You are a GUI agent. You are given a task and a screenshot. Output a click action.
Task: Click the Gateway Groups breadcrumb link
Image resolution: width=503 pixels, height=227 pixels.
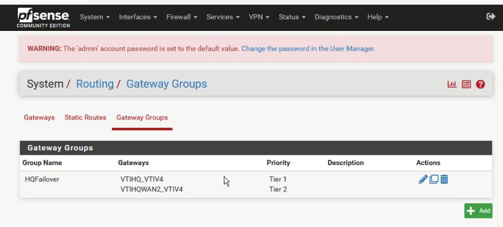click(x=167, y=84)
